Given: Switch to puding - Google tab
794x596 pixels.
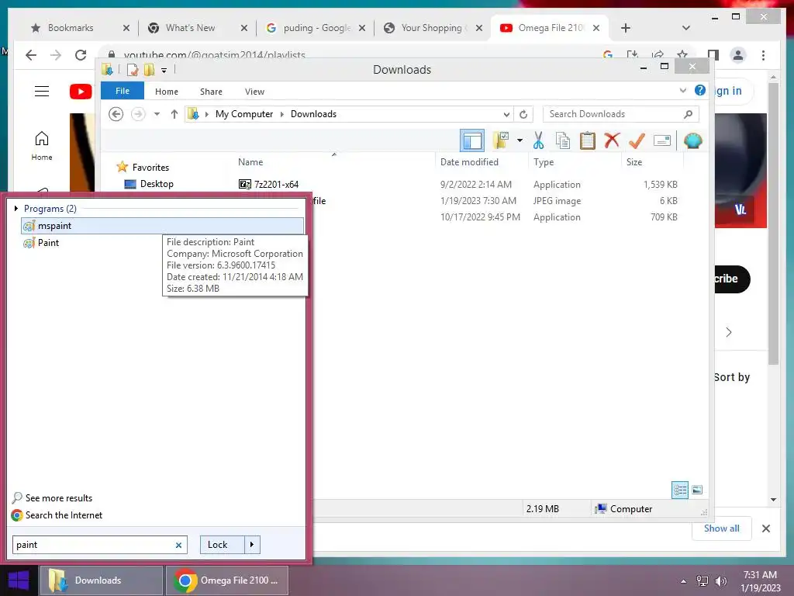Looking at the screenshot, I should point(316,28).
